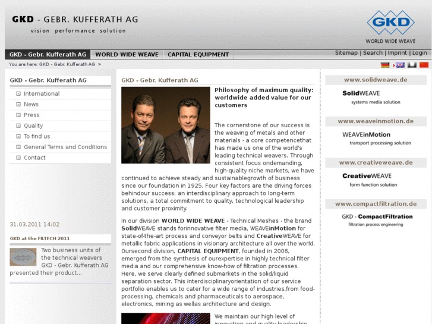Click the WEAVEinMotion logo
This screenshot has height=324, width=432.
[376, 139]
